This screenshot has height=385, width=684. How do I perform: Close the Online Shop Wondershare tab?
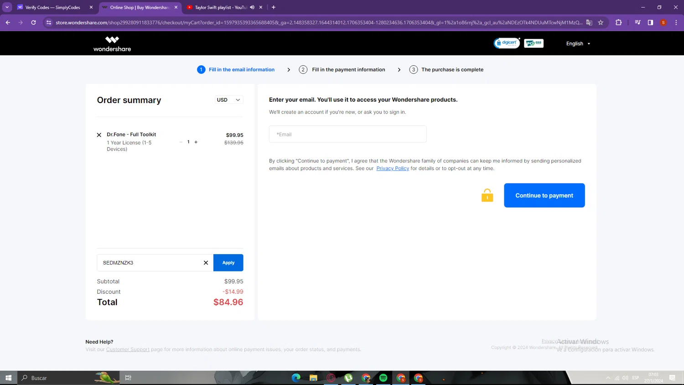[176, 7]
